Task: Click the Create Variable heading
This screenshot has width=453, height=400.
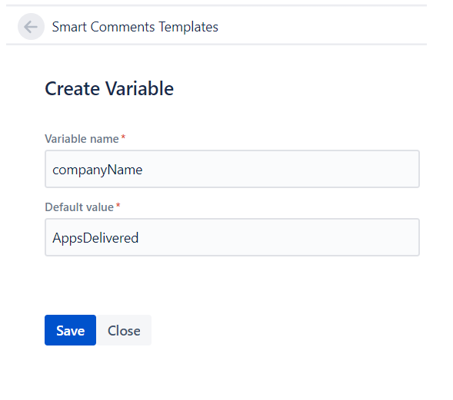Action: pyautogui.click(x=109, y=88)
